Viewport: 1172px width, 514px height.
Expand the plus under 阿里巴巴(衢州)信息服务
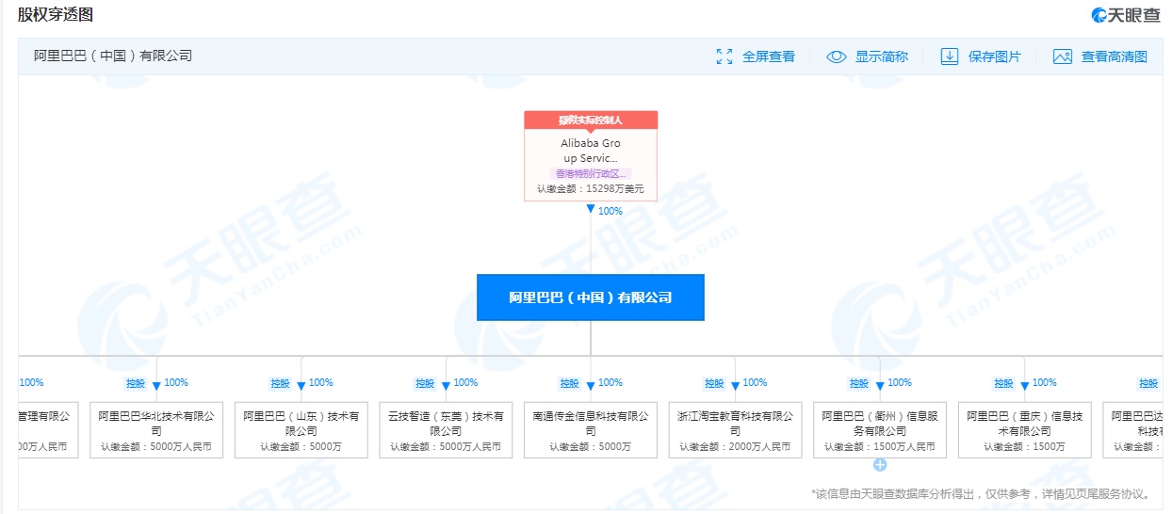pyautogui.click(x=880, y=465)
